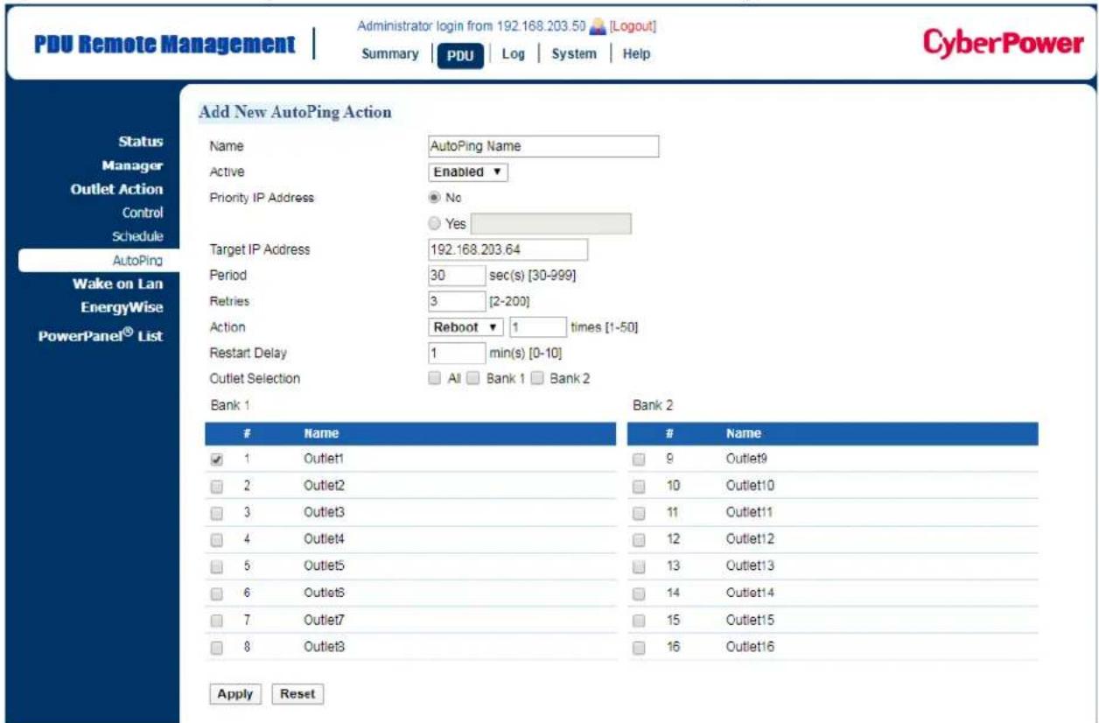This screenshot has width=1099, height=723.
Task: Log out via the Logout link
Action: coord(633,26)
